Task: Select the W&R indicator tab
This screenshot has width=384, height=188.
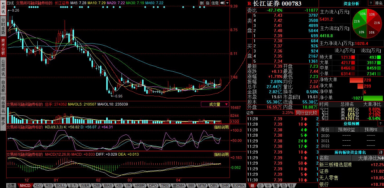Action: pyautogui.click(x=86, y=186)
